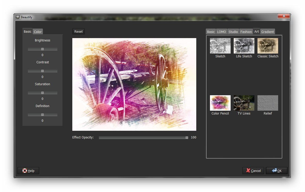The height and width of the screenshot is (192, 305).
Task: Open the Basic effects tab on the right
Action: 211,32
